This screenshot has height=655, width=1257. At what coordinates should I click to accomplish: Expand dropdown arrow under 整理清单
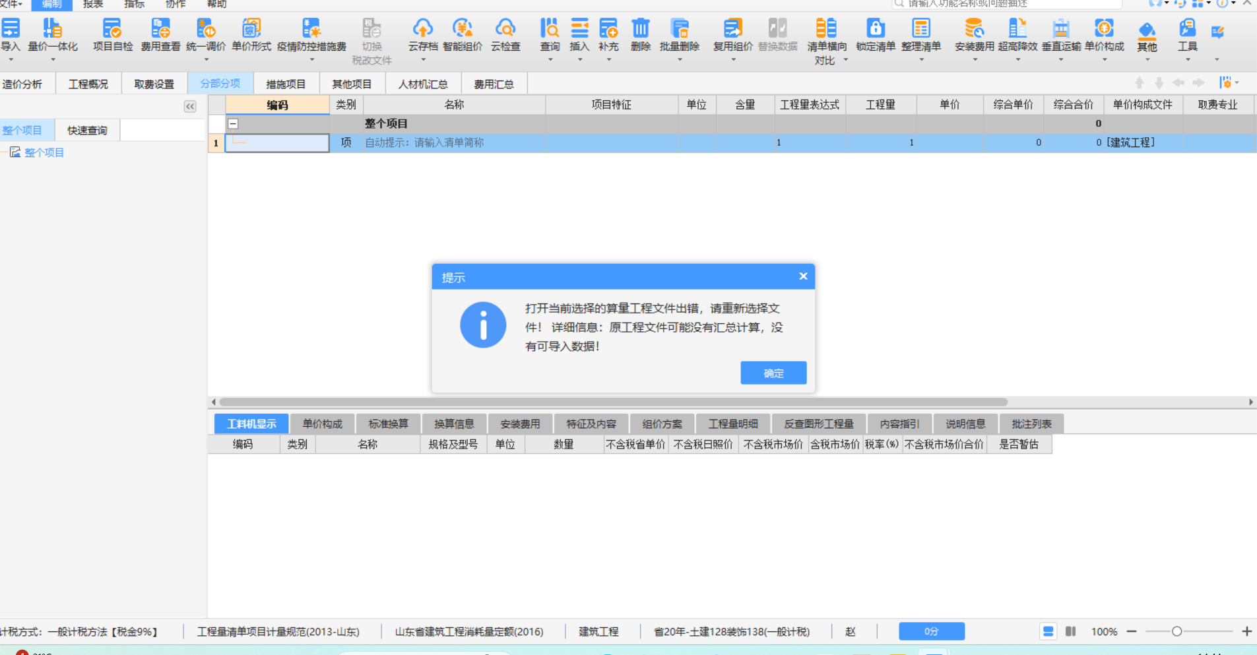point(921,60)
